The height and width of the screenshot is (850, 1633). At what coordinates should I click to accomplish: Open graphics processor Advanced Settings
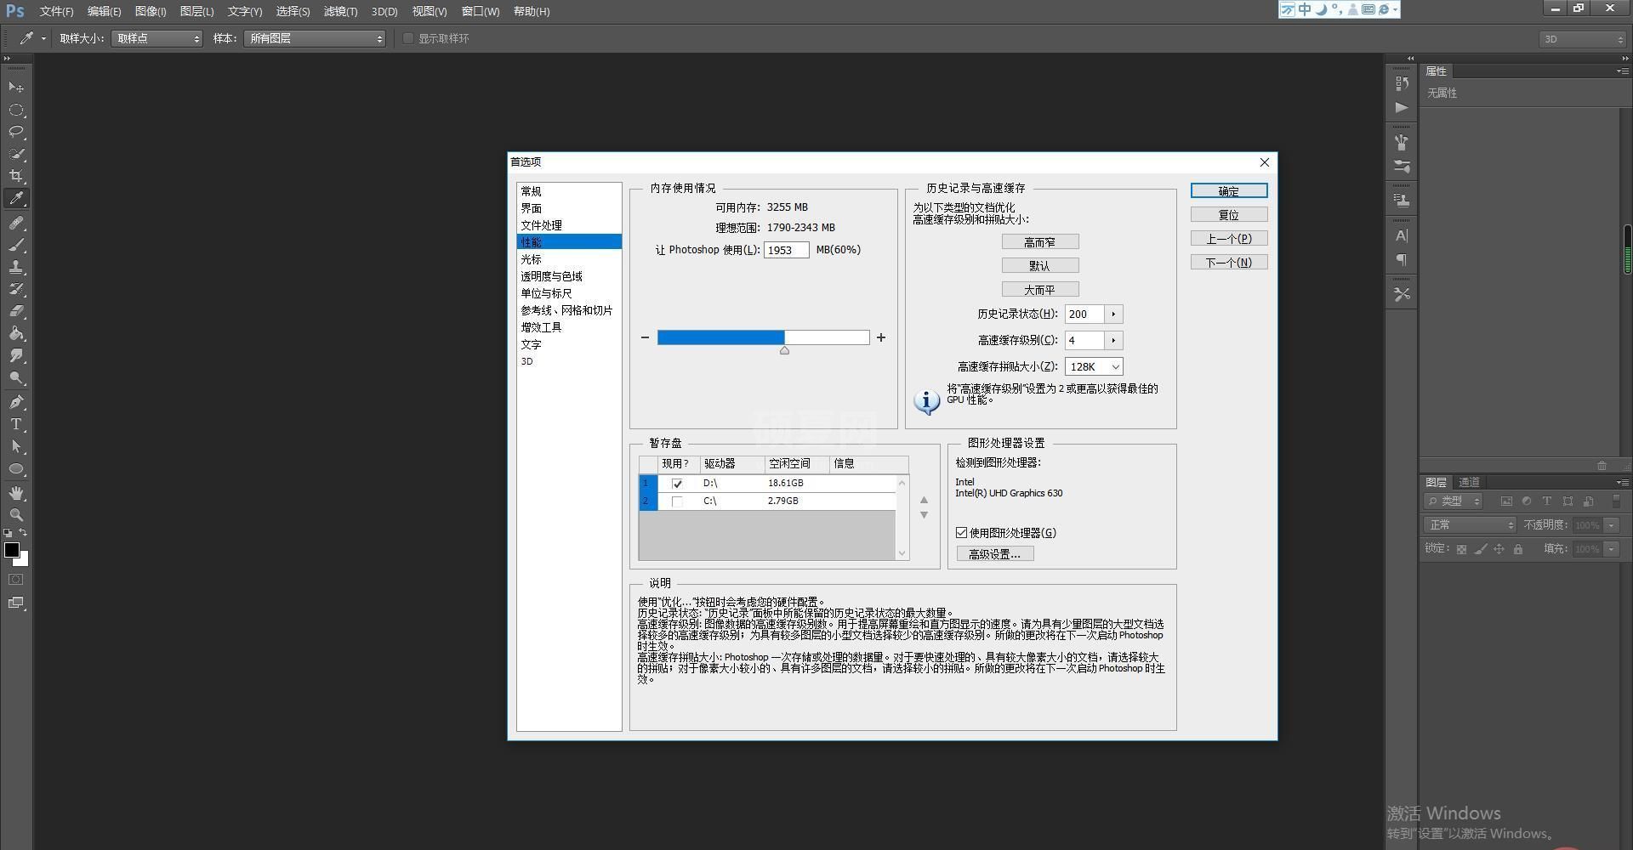point(995,554)
